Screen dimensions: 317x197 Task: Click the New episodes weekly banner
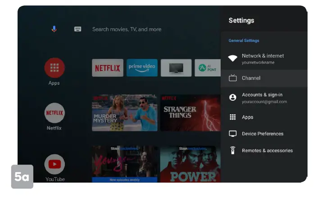pos(125,179)
